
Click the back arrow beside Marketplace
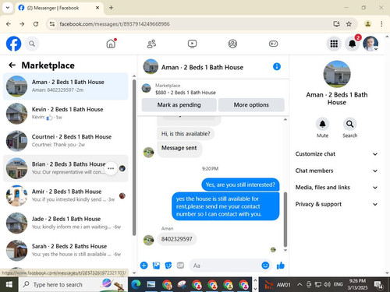click(12, 65)
